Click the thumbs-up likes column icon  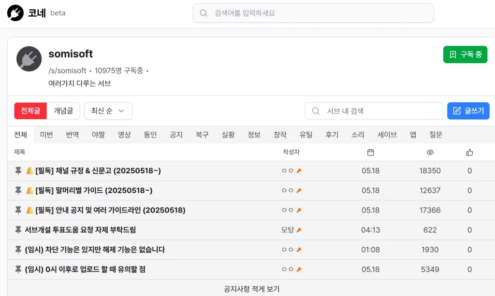point(470,153)
